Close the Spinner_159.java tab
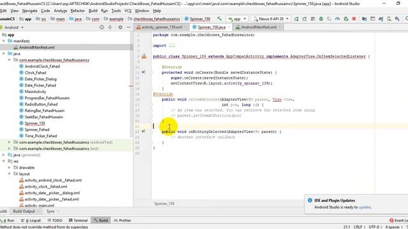 [229, 27]
